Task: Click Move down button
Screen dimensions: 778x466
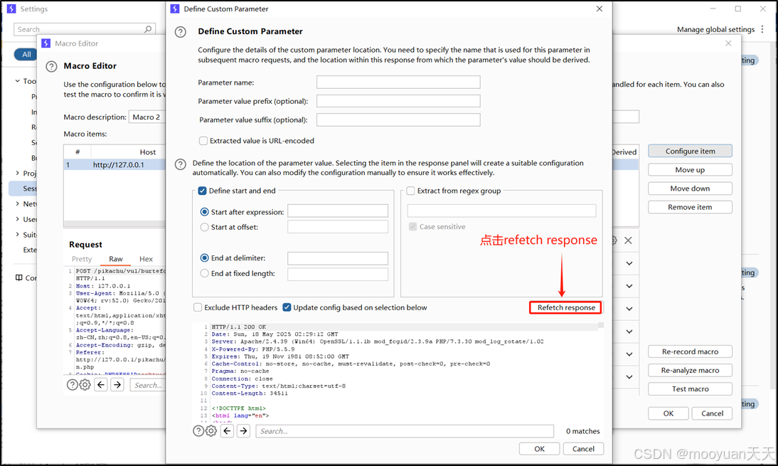Action: [691, 189]
